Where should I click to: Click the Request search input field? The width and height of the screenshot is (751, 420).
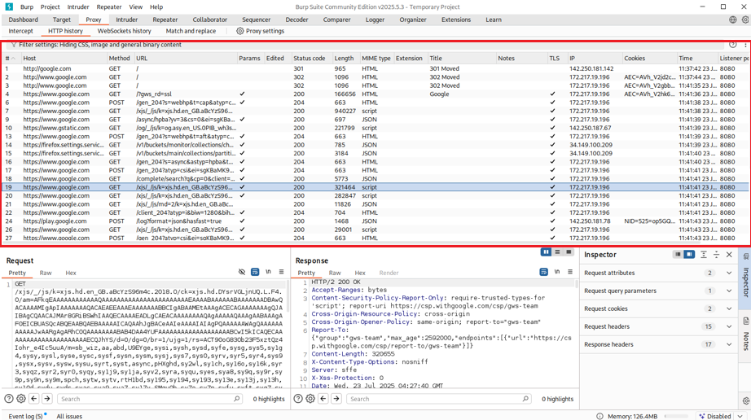151,399
